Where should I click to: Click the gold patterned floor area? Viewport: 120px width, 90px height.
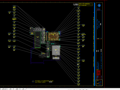click(53, 36)
